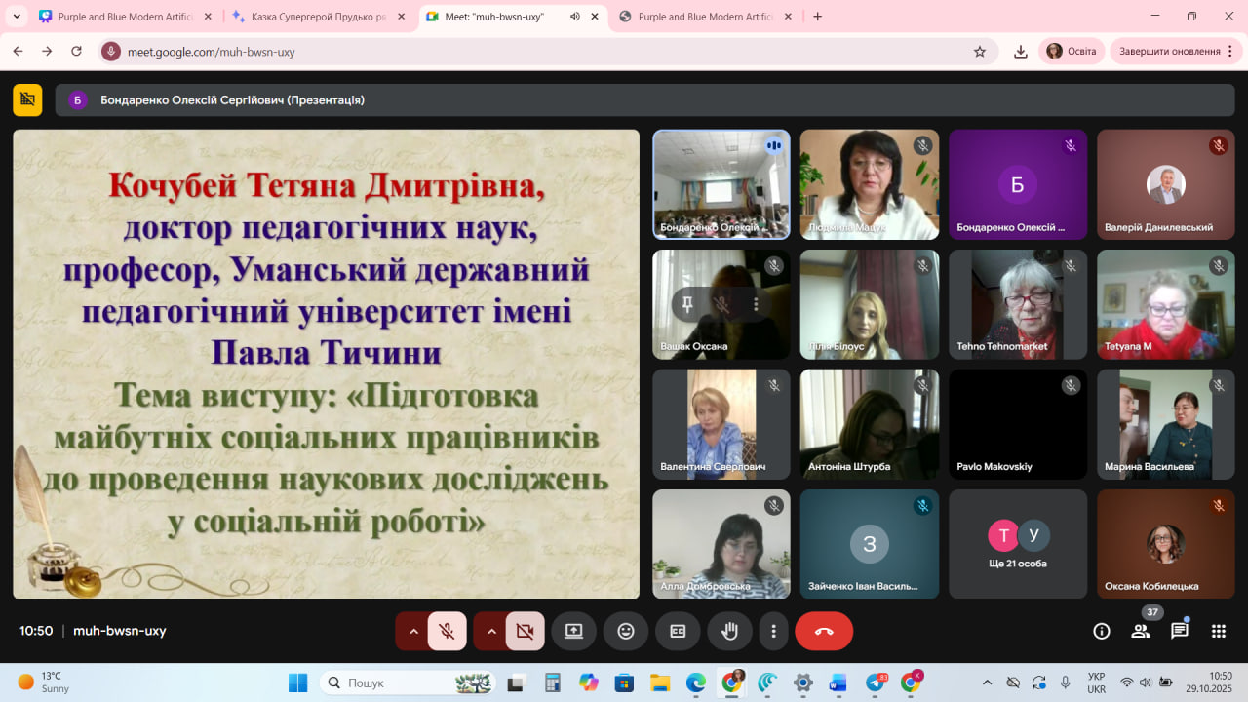Show the participants list icon

pyautogui.click(x=1140, y=631)
